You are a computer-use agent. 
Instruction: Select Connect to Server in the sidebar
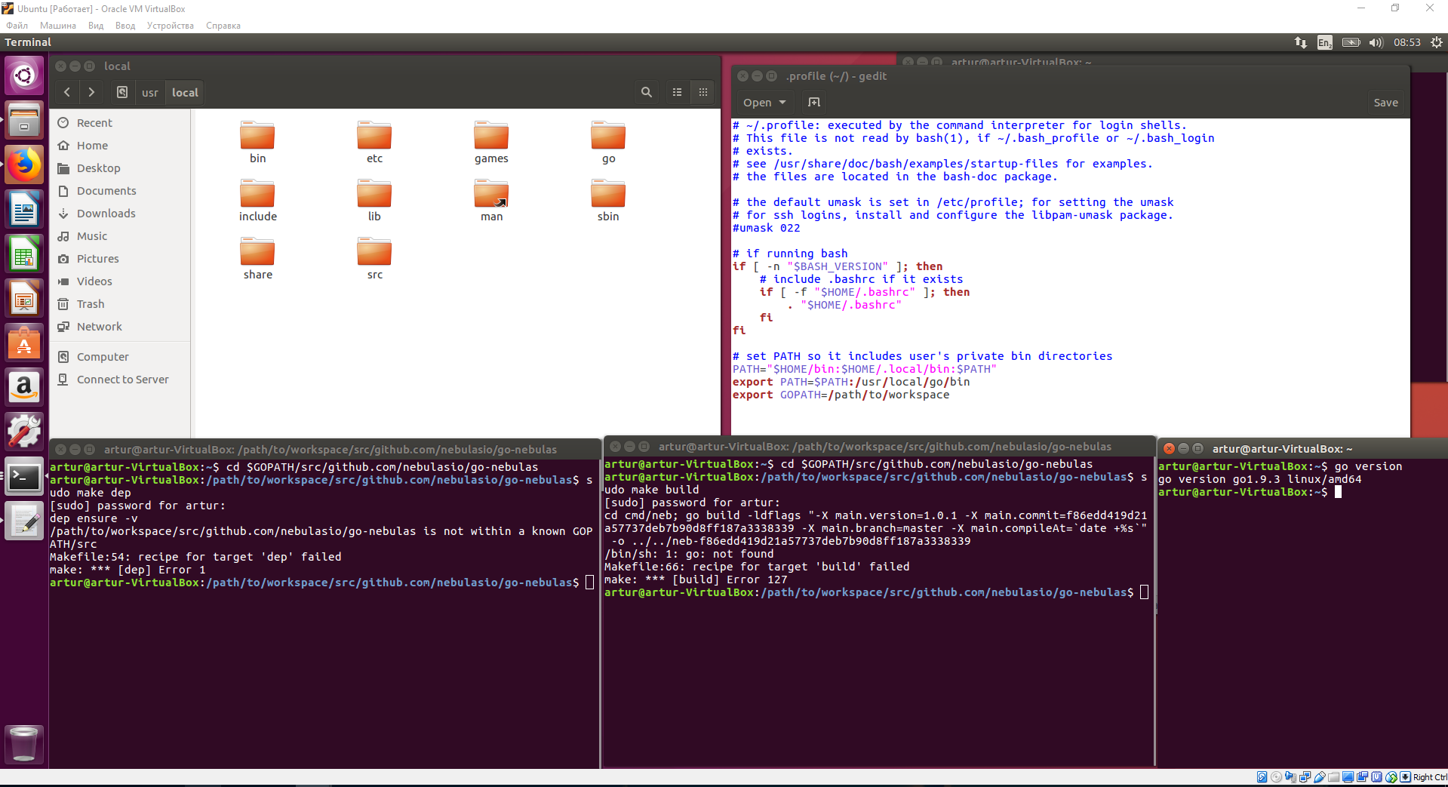point(121,379)
